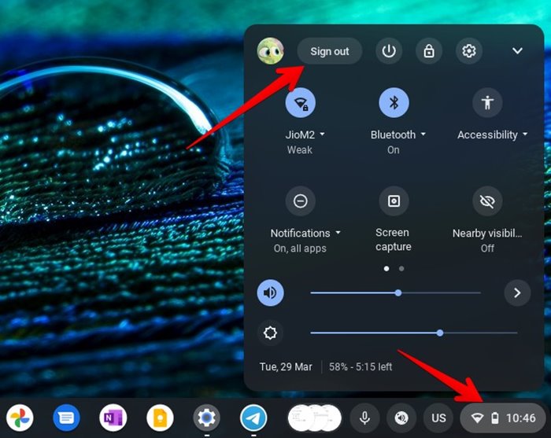Click the status tray clock 10:46
The height and width of the screenshot is (438, 551).
coord(521,418)
